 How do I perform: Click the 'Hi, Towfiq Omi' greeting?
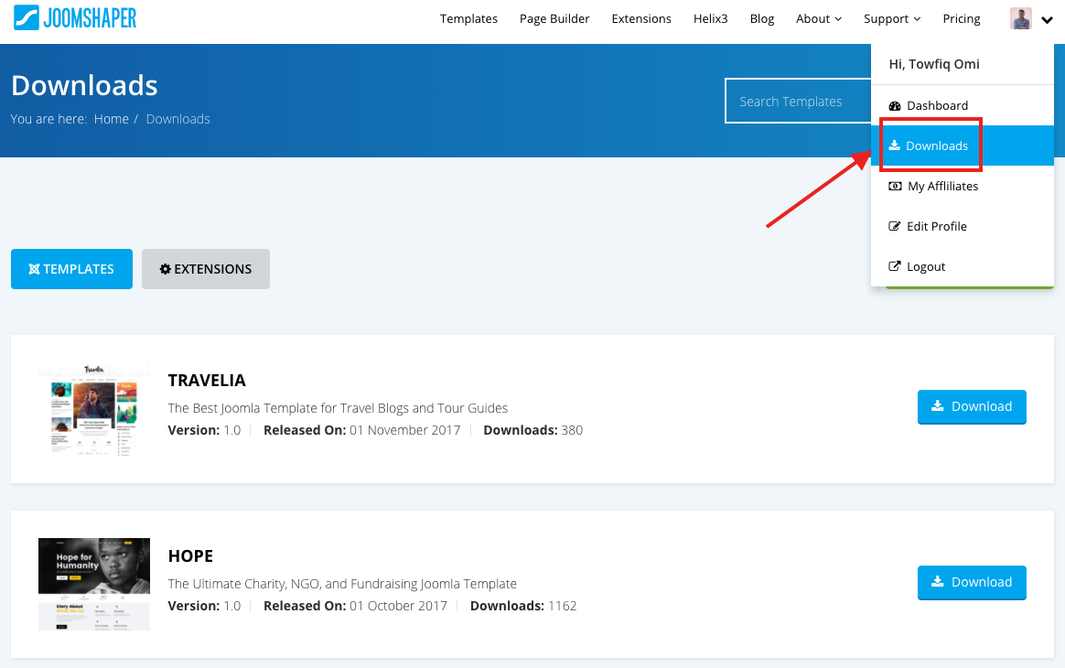coord(934,64)
